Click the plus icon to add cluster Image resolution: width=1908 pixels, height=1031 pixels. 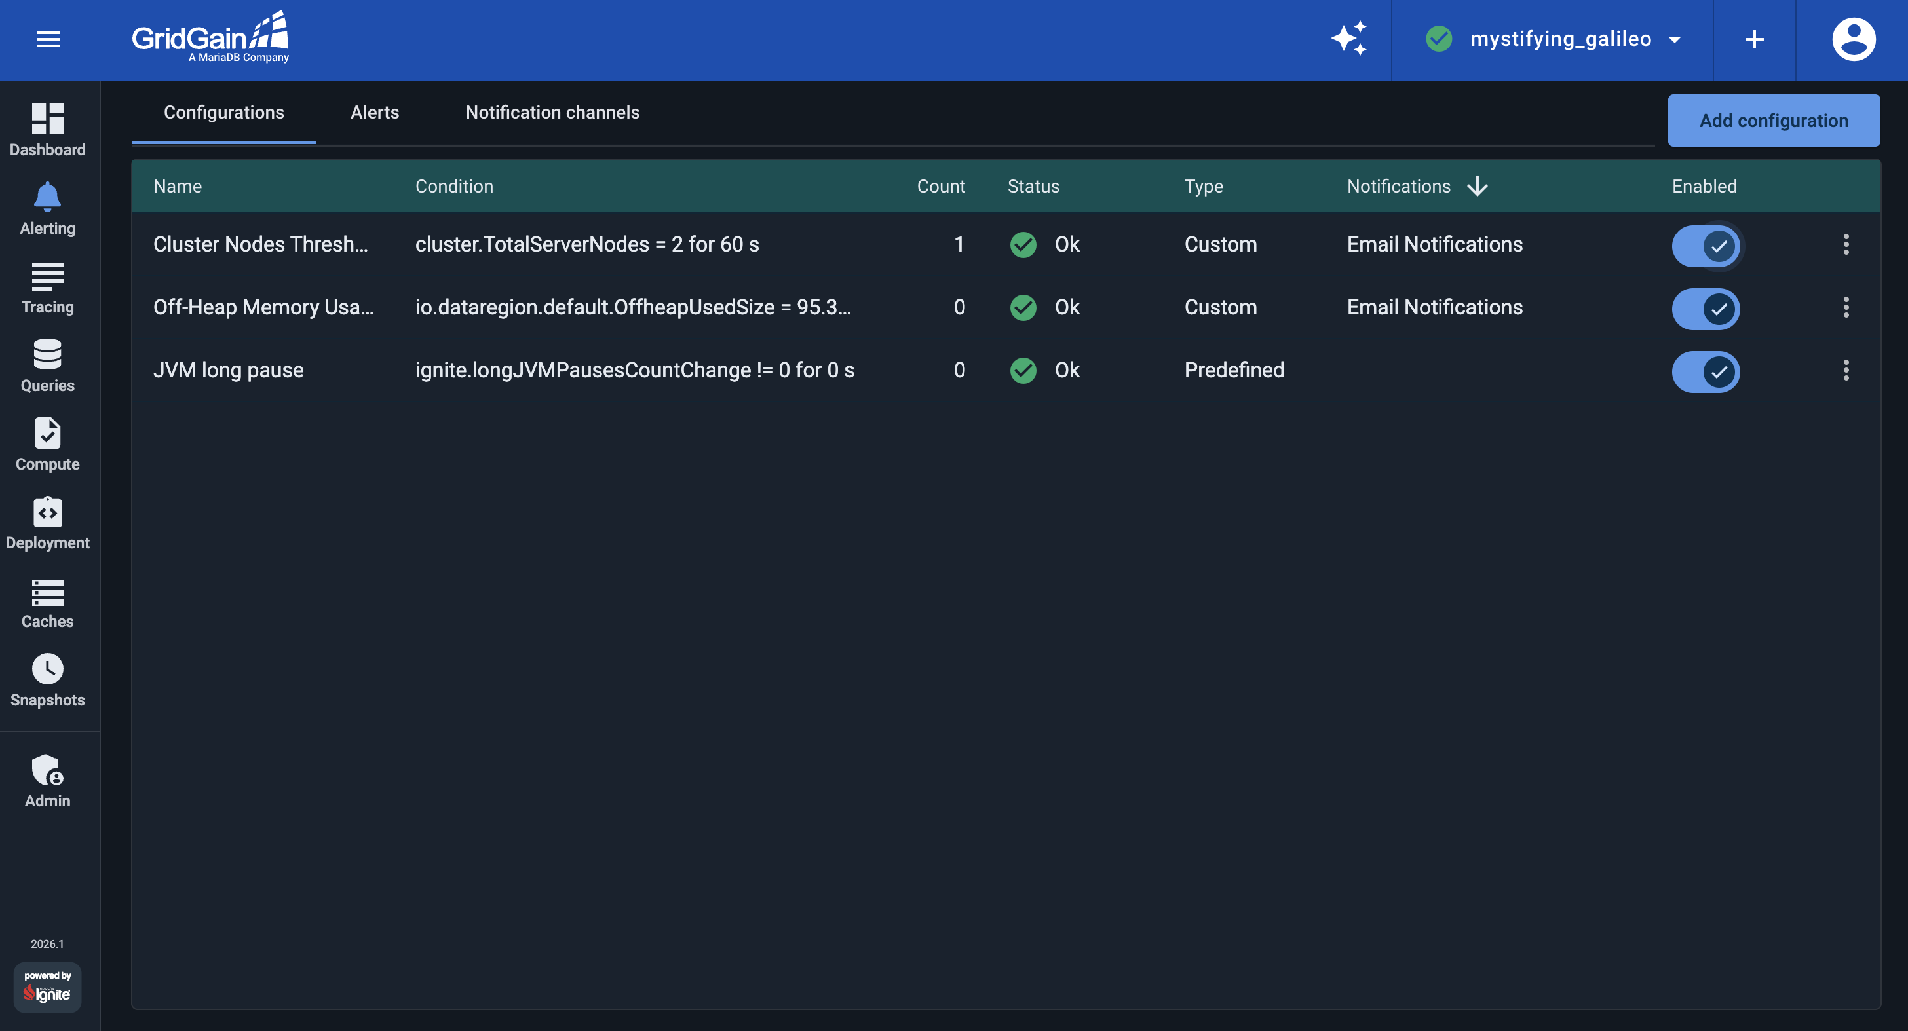click(x=1754, y=39)
